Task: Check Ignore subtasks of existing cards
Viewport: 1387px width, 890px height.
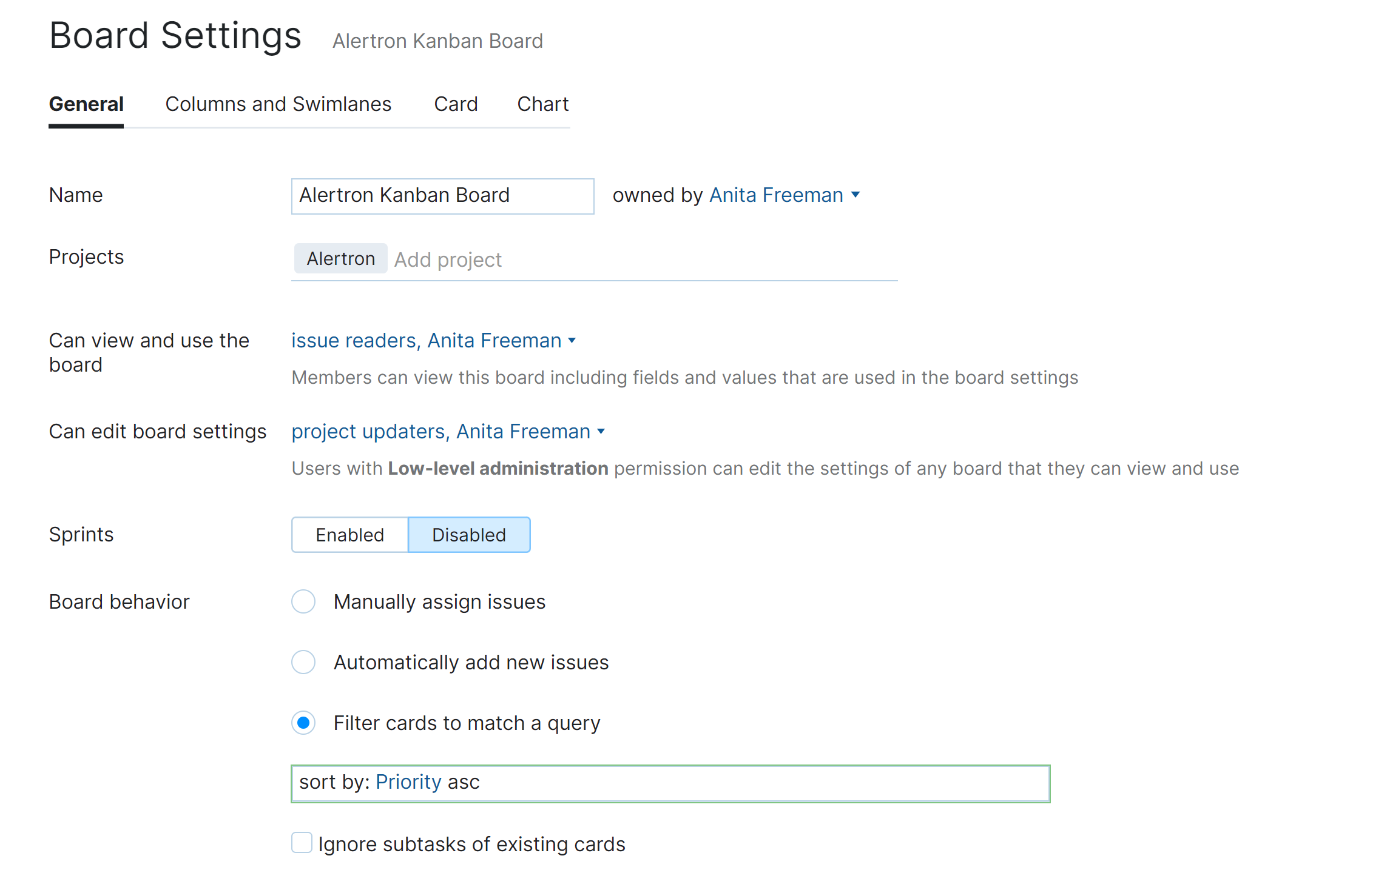Action: pyautogui.click(x=302, y=843)
